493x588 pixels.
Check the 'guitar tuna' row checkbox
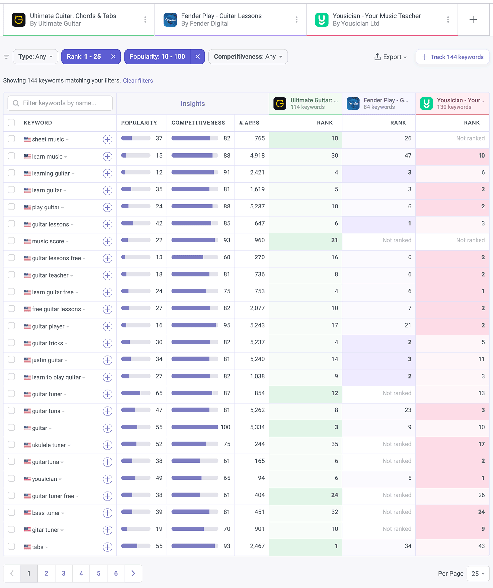click(x=12, y=410)
